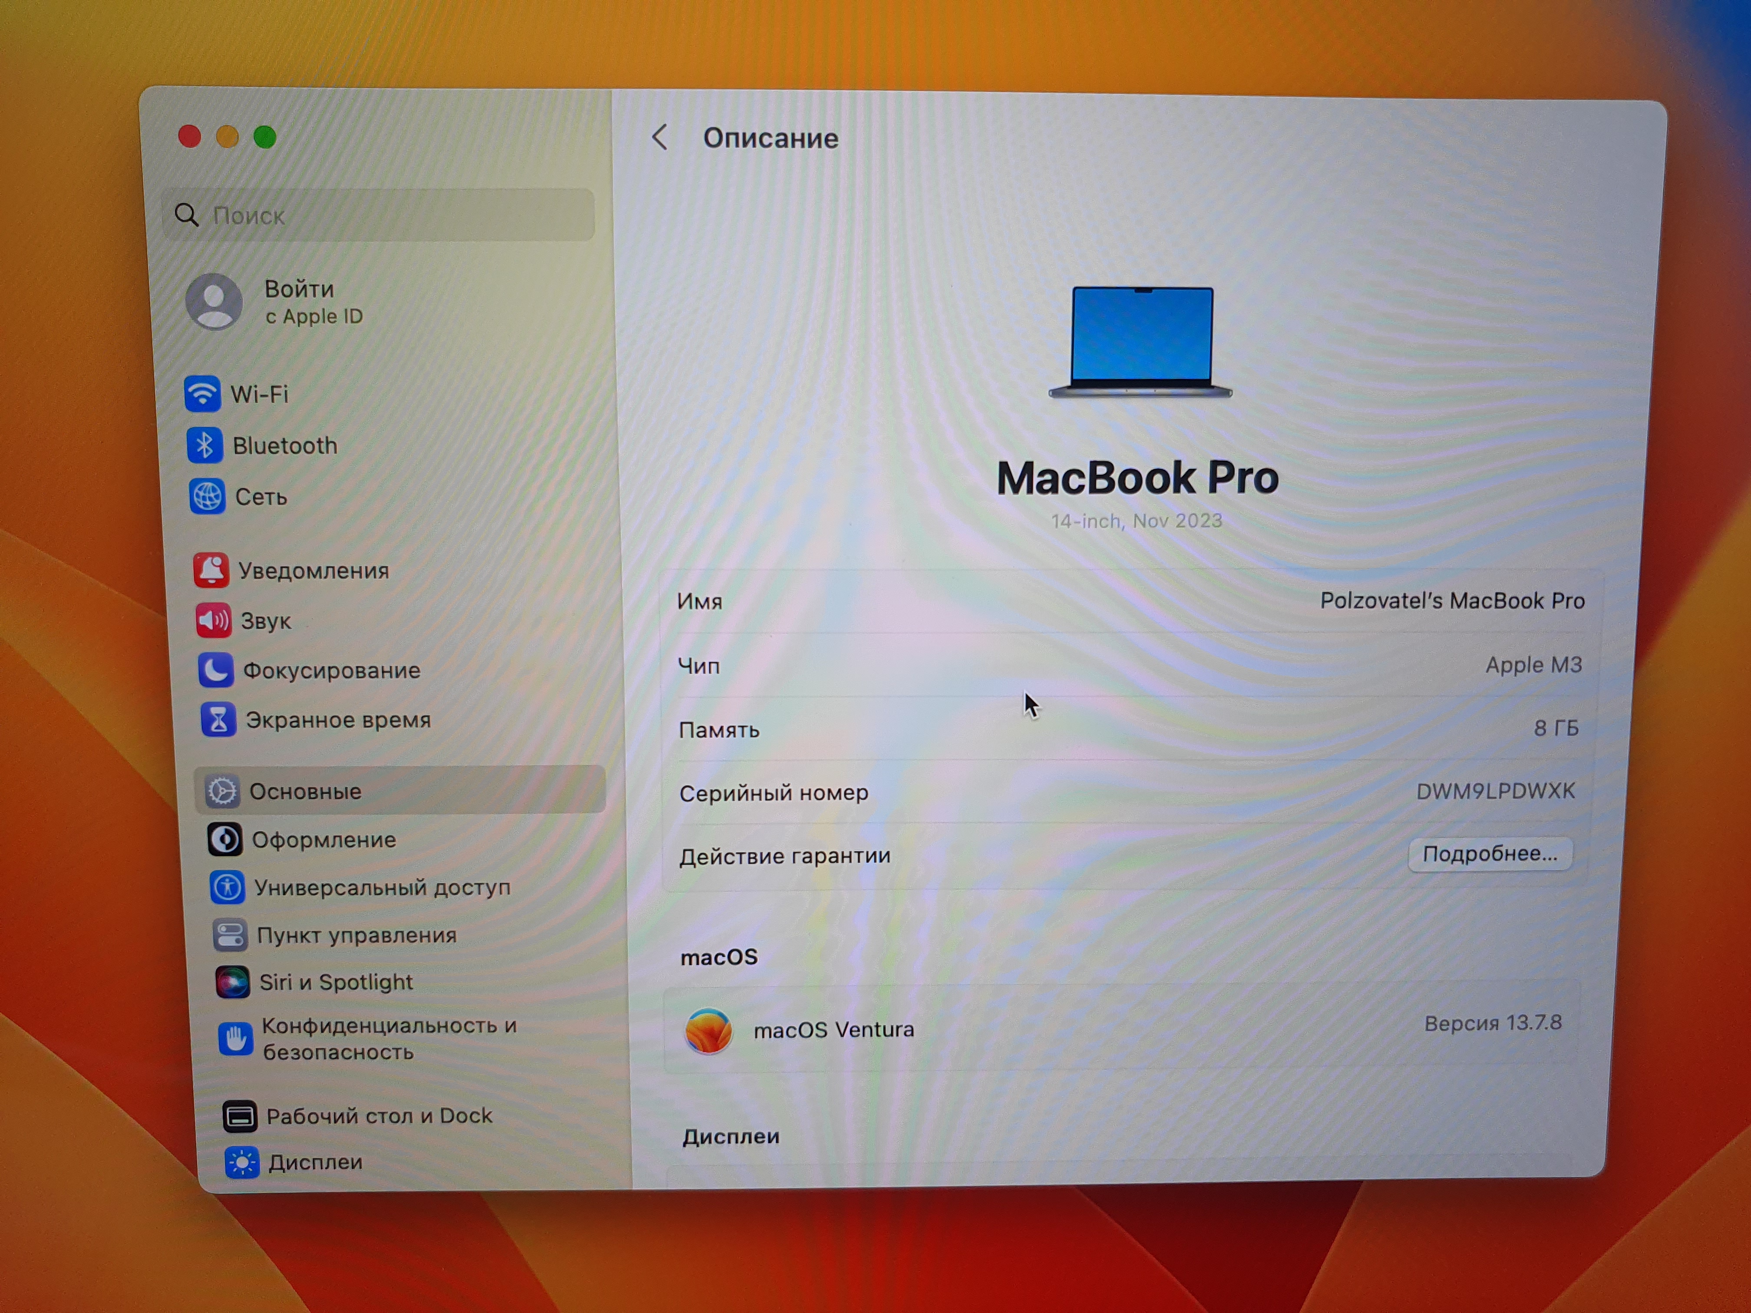Open the Звук speaker icon

pyautogui.click(x=213, y=620)
